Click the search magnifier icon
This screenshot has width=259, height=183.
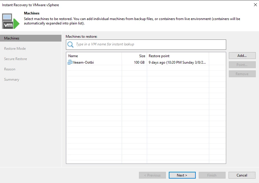pos(70,44)
